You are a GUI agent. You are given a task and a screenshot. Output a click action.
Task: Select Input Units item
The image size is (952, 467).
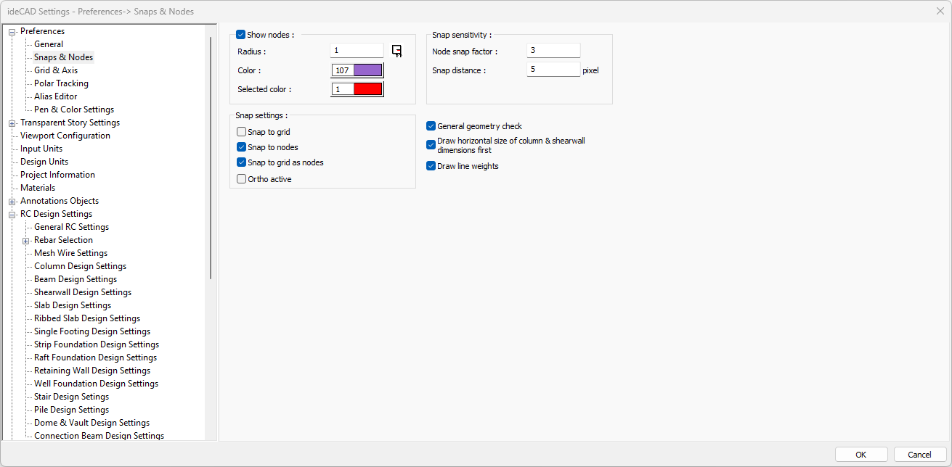pos(41,149)
